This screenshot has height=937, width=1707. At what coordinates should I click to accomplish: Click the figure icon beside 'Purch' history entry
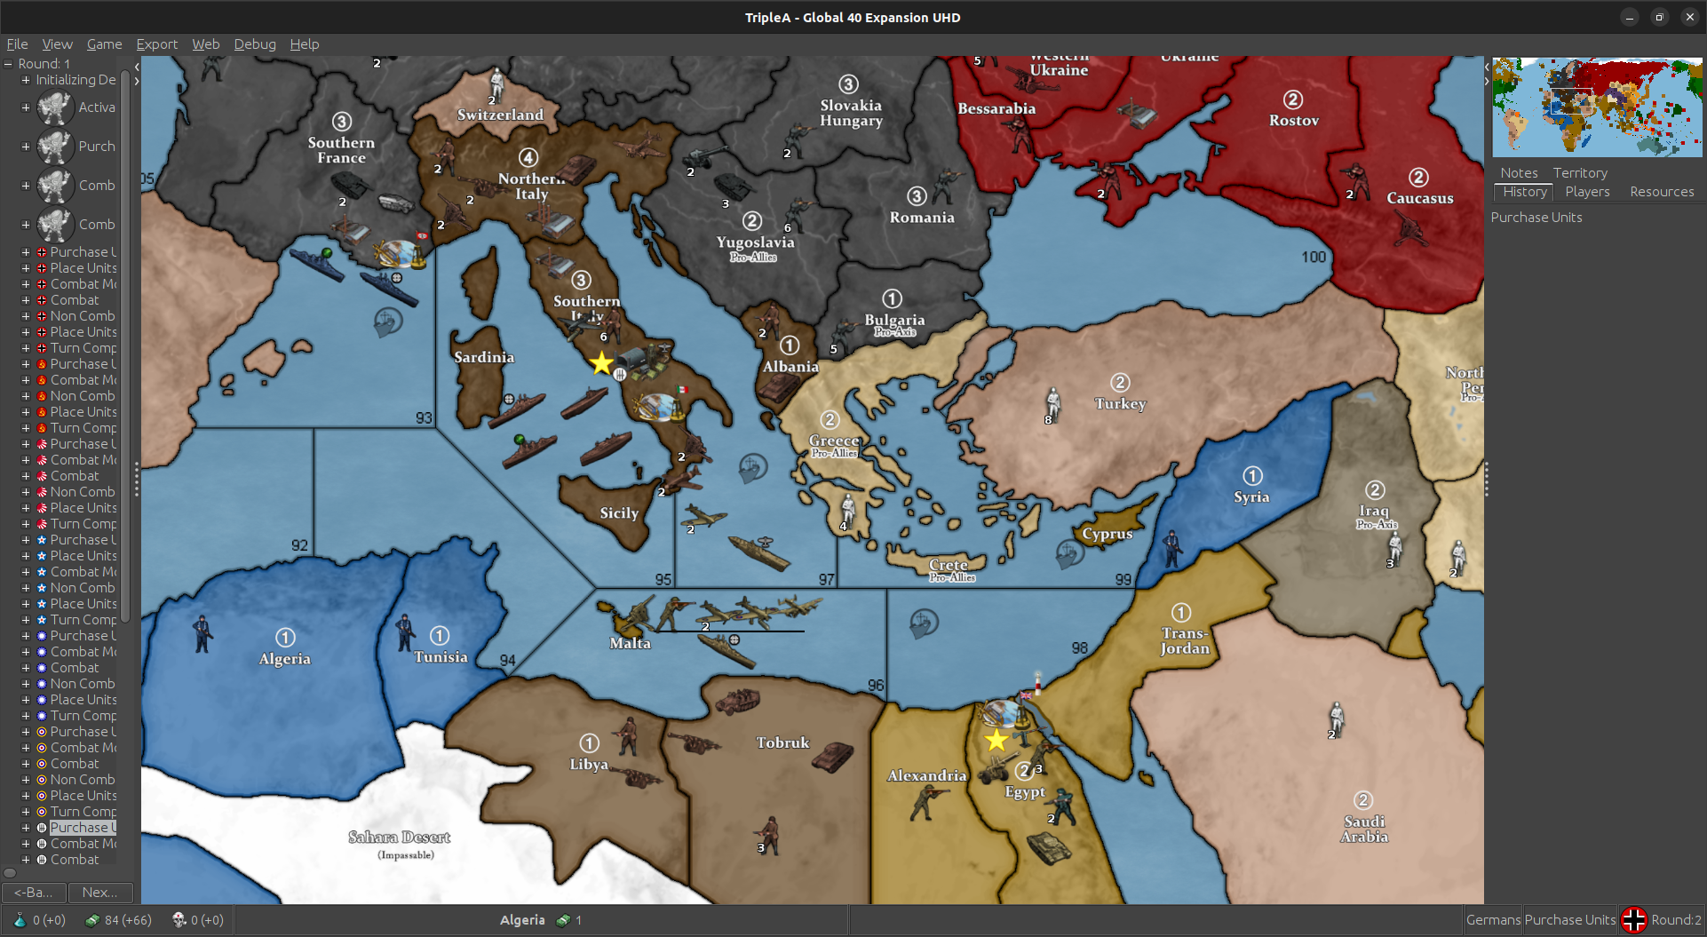[x=55, y=147]
